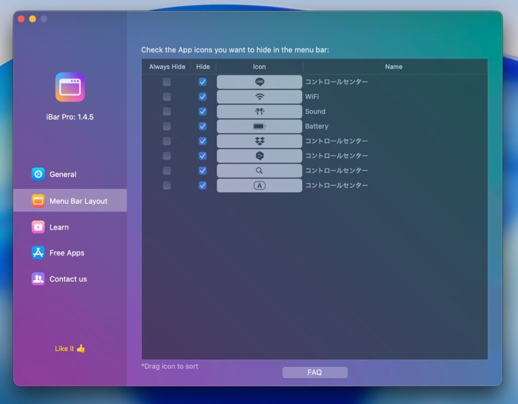Click the Dropbox icon in list
The image size is (518, 404).
click(x=260, y=141)
